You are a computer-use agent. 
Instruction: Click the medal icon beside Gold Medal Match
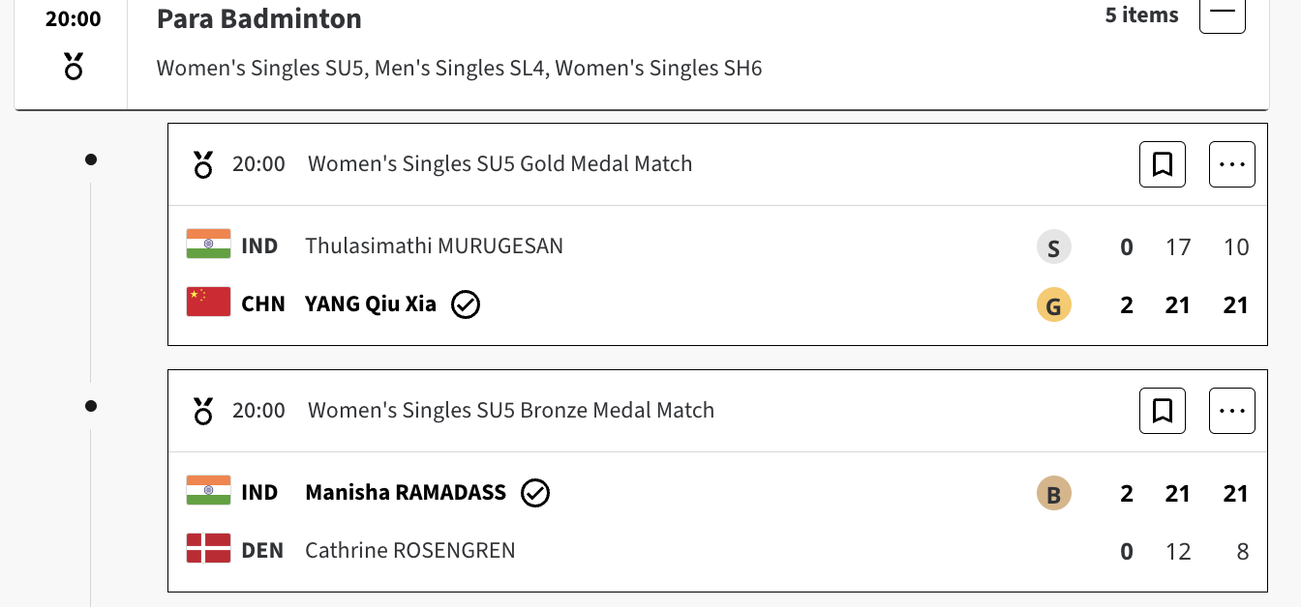pyautogui.click(x=203, y=164)
